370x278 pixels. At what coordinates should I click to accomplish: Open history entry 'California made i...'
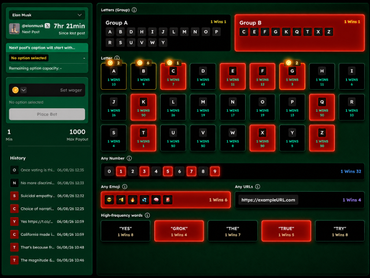point(47,235)
